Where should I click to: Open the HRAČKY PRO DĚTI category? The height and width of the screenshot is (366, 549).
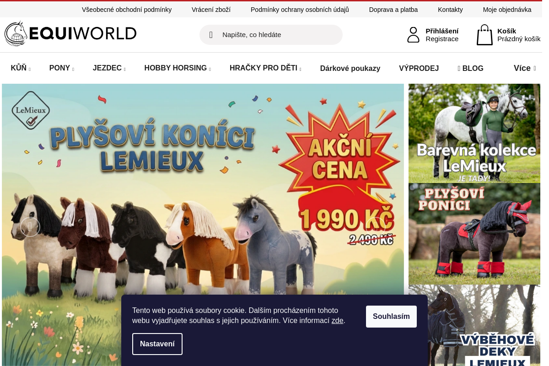click(x=264, y=68)
